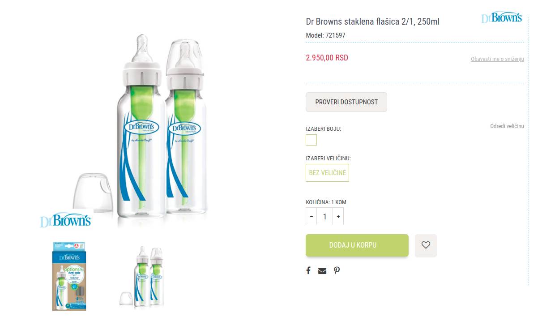Screen dimensions: 542x330
Task: Select the white color swatch
Action: [x=311, y=140]
